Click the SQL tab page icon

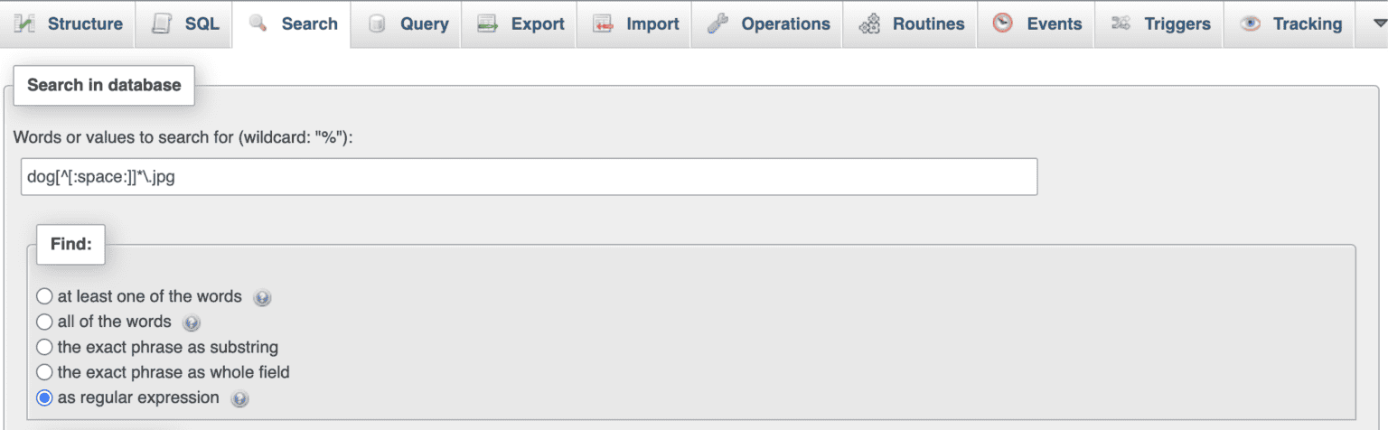pyautogui.click(x=163, y=24)
